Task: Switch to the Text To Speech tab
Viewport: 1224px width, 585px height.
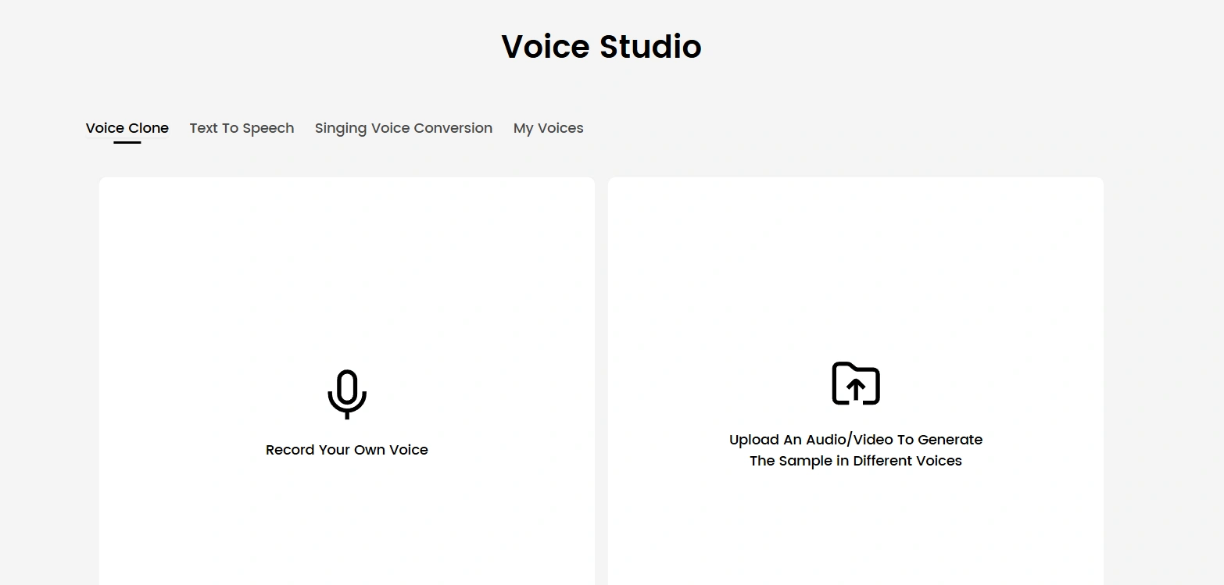Action: [242, 128]
